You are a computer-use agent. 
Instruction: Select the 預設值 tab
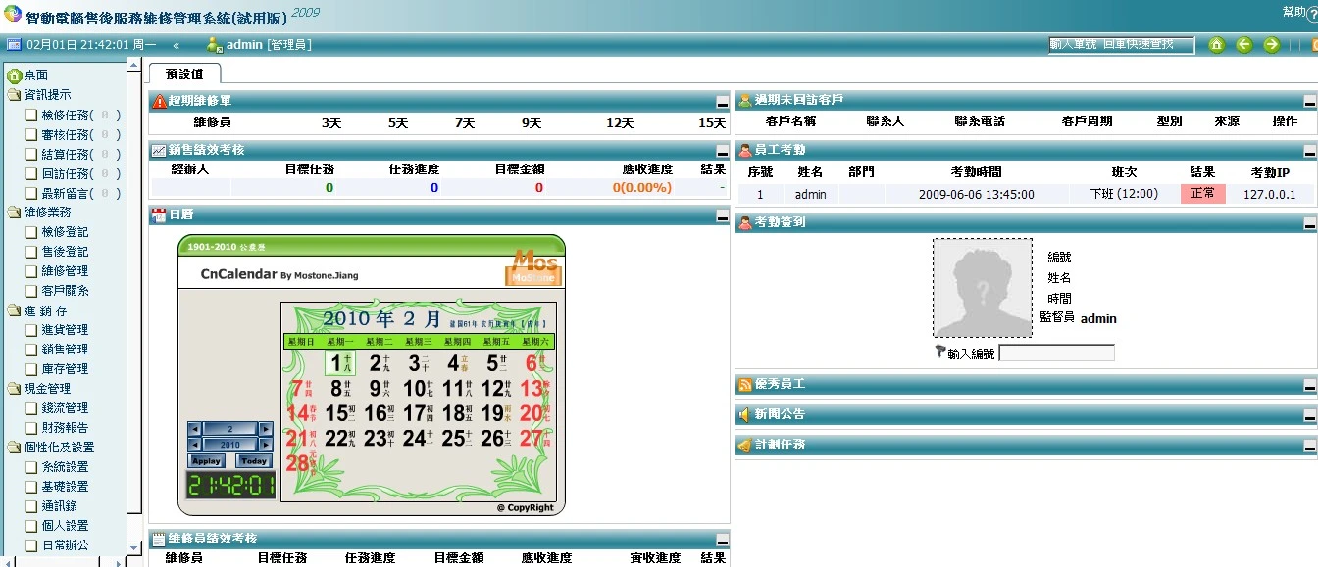coord(184,73)
